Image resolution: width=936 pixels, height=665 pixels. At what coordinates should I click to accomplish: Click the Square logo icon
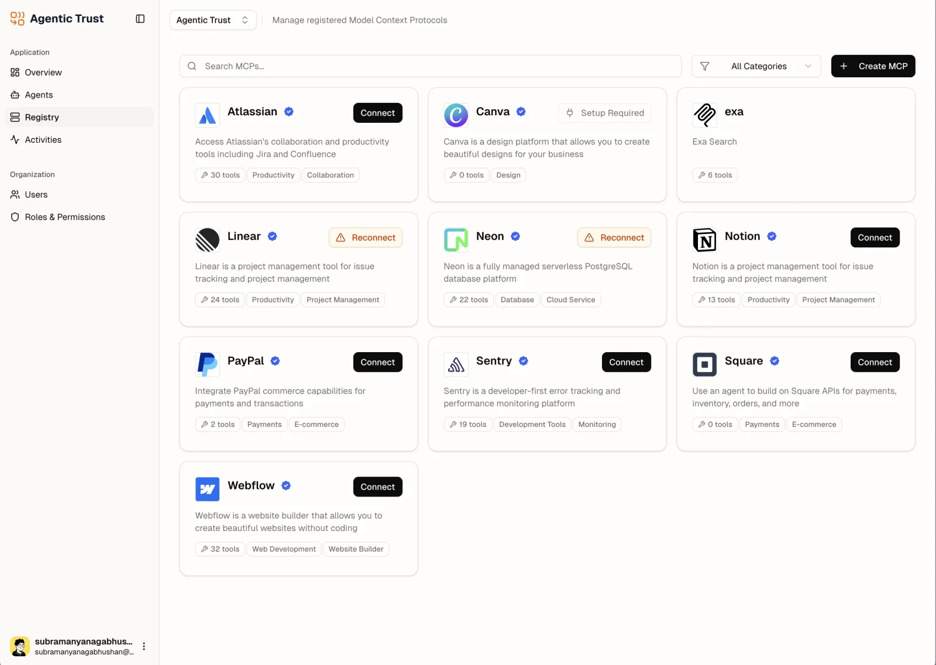pos(704,364)
